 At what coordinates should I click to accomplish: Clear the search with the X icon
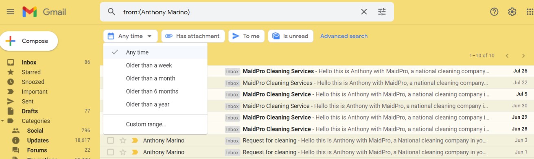[364, 12]
